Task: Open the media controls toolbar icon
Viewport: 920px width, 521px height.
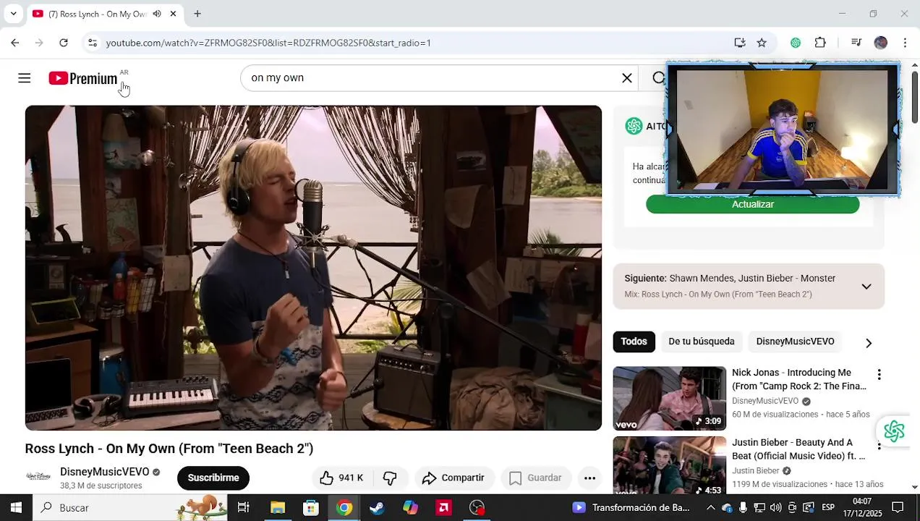Action: coord(856,43)
